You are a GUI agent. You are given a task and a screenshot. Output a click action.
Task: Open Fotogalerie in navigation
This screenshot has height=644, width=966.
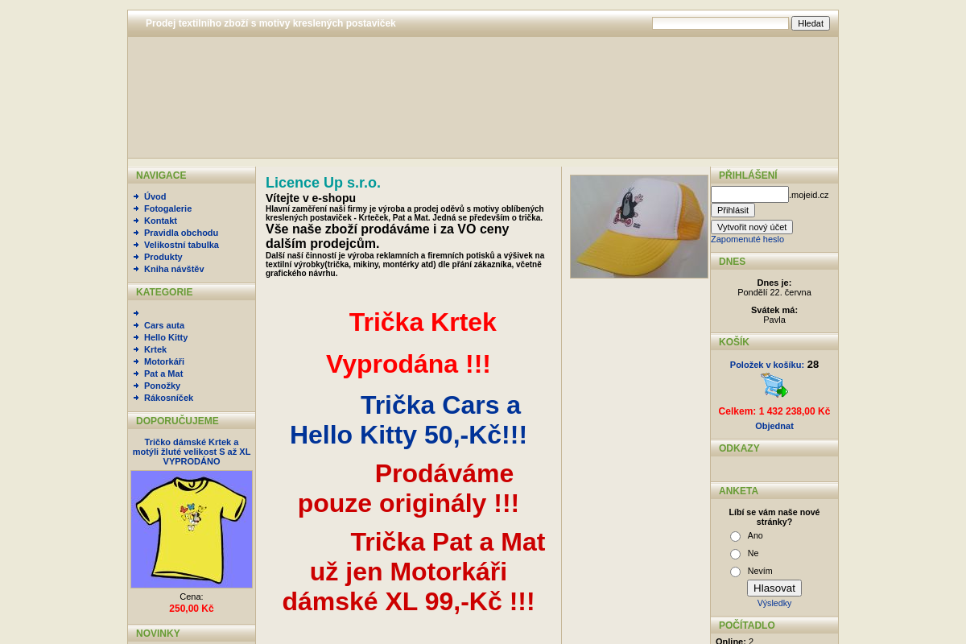click(x=167, y=208)
